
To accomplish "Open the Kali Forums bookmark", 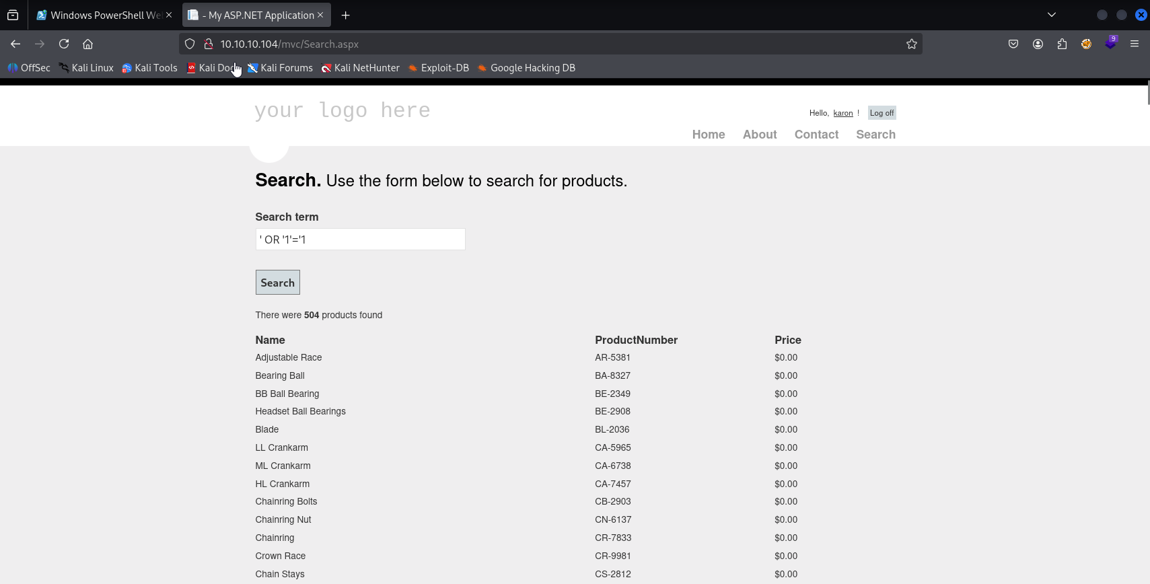I will [280, 68].
